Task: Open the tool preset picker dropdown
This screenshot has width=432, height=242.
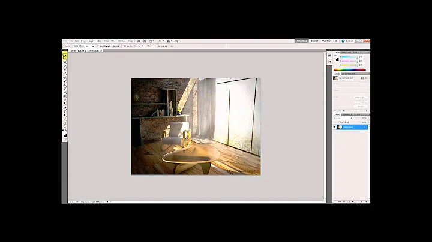Action: tap(66, 46)
